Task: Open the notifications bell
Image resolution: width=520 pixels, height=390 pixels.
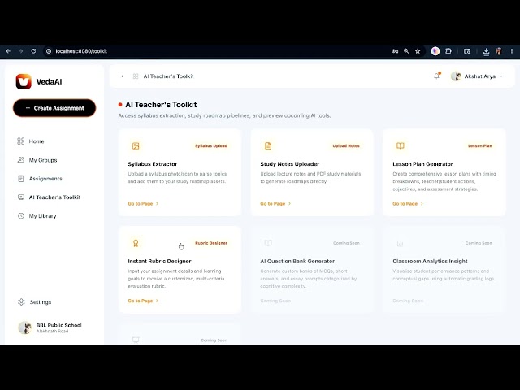Action: point(437,76)
